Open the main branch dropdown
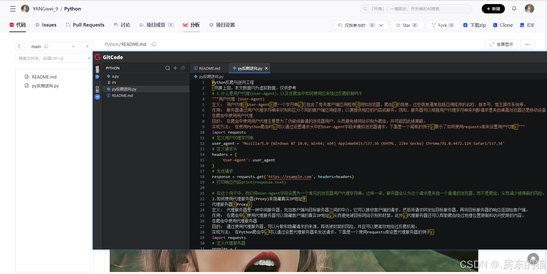 pyautogui.click(x=53, y=46)
